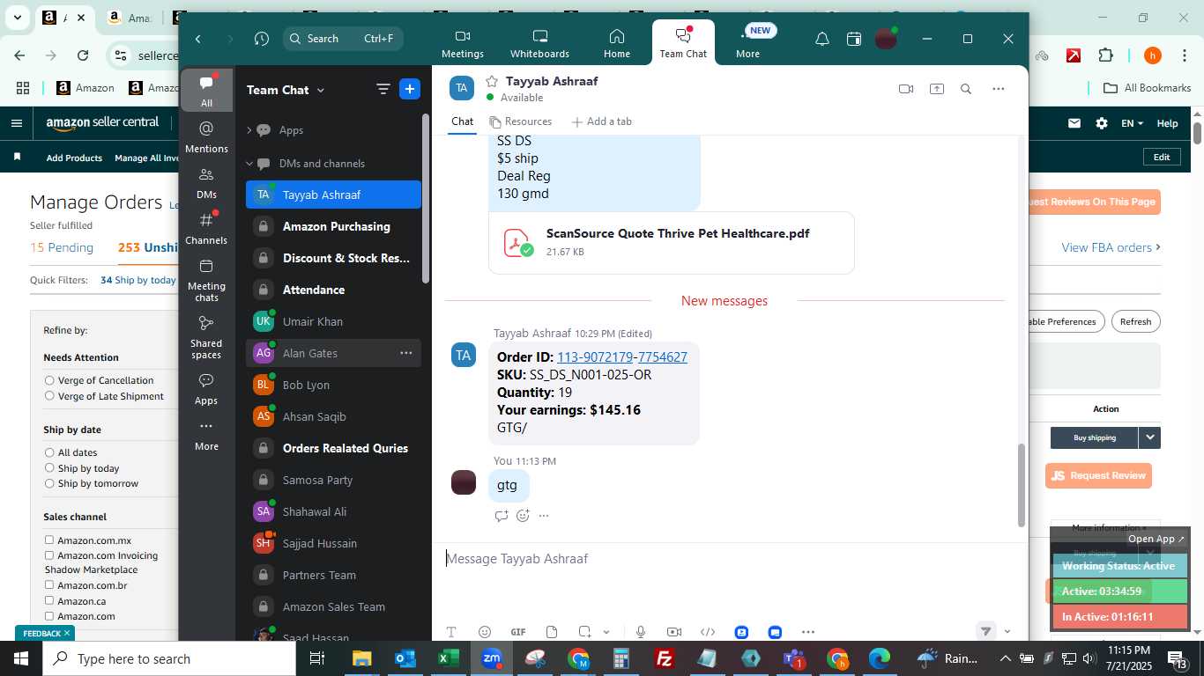Open ScanSource Quote Thrive Pet Healthcare.pdf

click(x=672, y=242)
